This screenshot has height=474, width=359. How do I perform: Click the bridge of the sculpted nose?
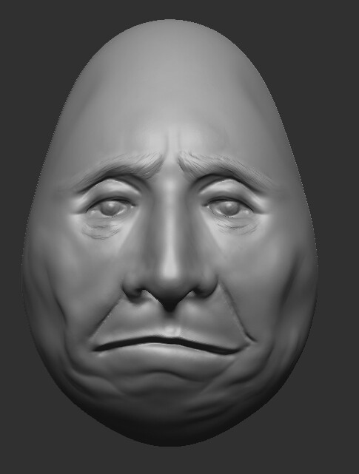[170, 211]
